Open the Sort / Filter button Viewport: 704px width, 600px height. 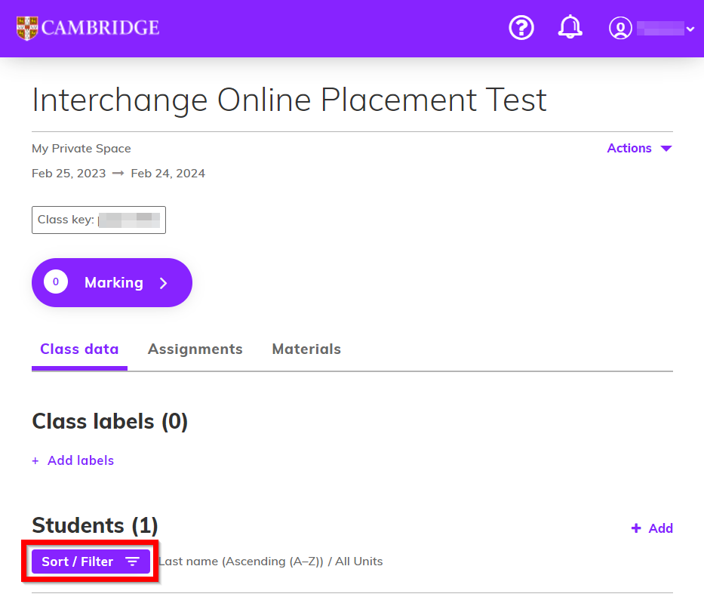[91, 562]
